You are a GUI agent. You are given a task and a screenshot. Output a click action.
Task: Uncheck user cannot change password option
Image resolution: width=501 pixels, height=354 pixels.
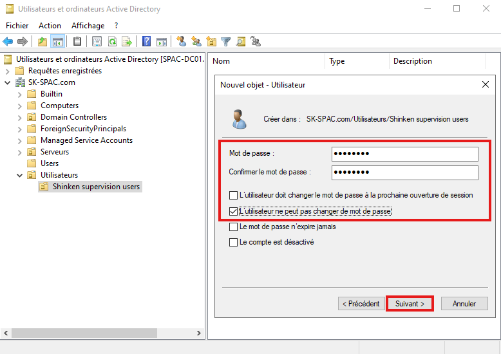[x=234, y=211]
